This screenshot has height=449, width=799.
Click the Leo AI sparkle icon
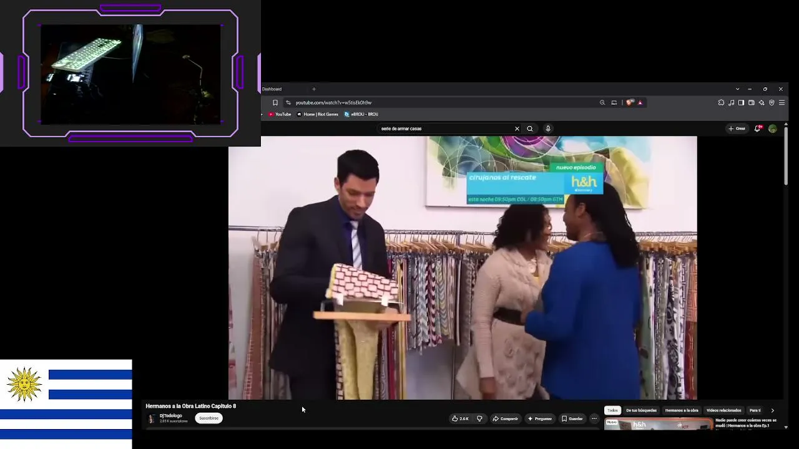[x=762, y=102]
